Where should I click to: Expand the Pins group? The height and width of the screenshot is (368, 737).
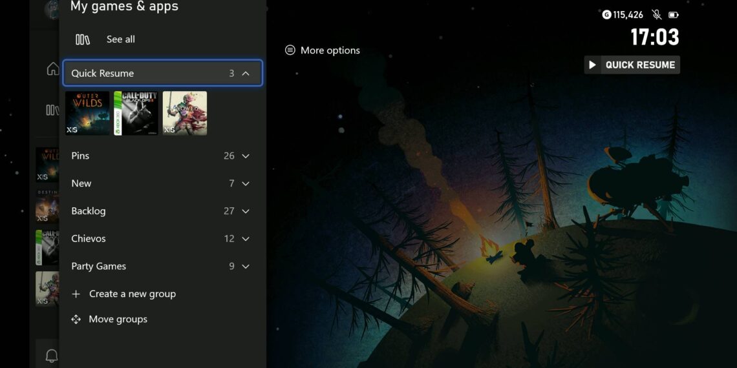(x=246, y=156)
